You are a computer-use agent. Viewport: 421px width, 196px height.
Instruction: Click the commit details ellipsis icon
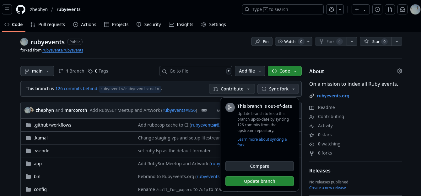204,110
